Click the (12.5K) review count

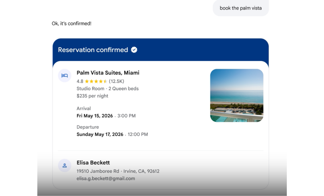(116, 81)
